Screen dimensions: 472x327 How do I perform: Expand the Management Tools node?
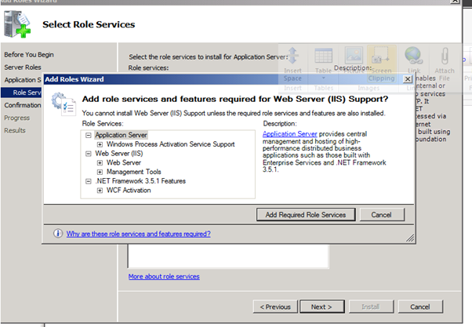coord(100,172)
